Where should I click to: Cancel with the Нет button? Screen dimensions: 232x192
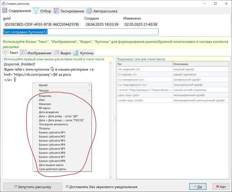[x=220, y=186]
